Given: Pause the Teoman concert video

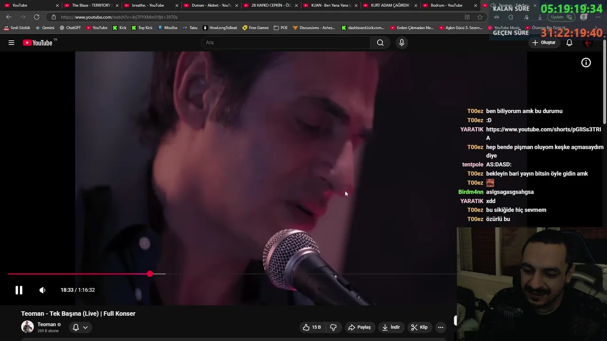Looking at the screenshot, I should (x=19, y=290).
